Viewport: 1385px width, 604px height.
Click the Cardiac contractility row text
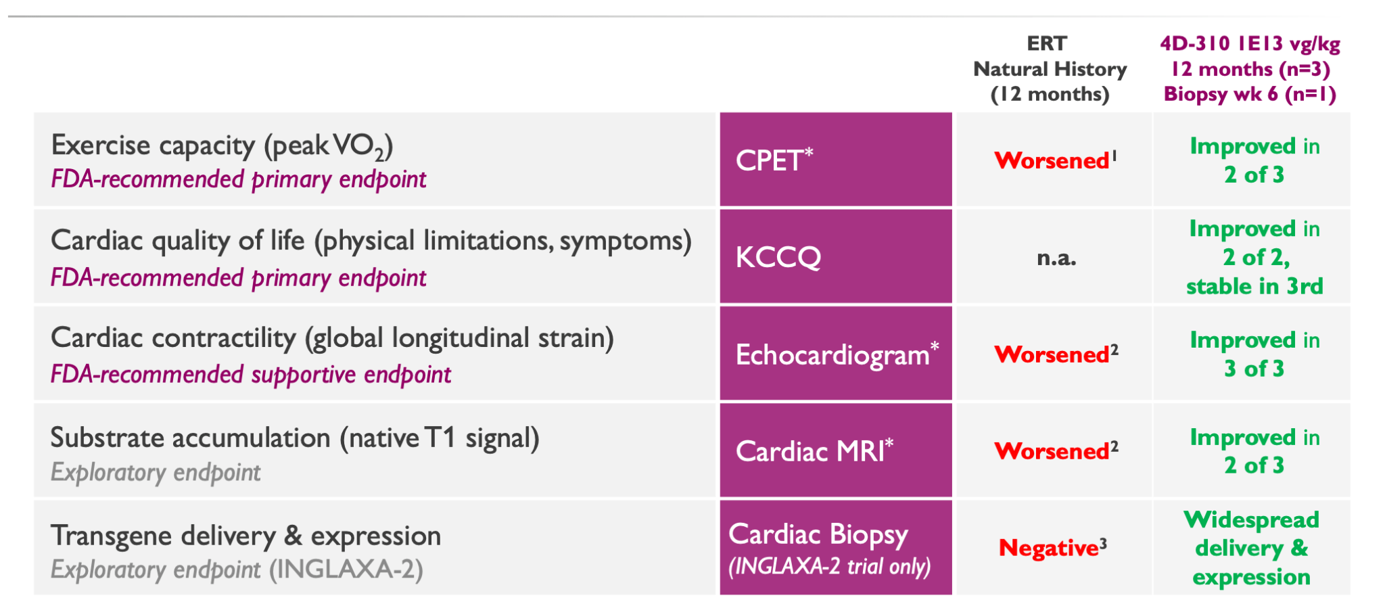pos(332,338)
